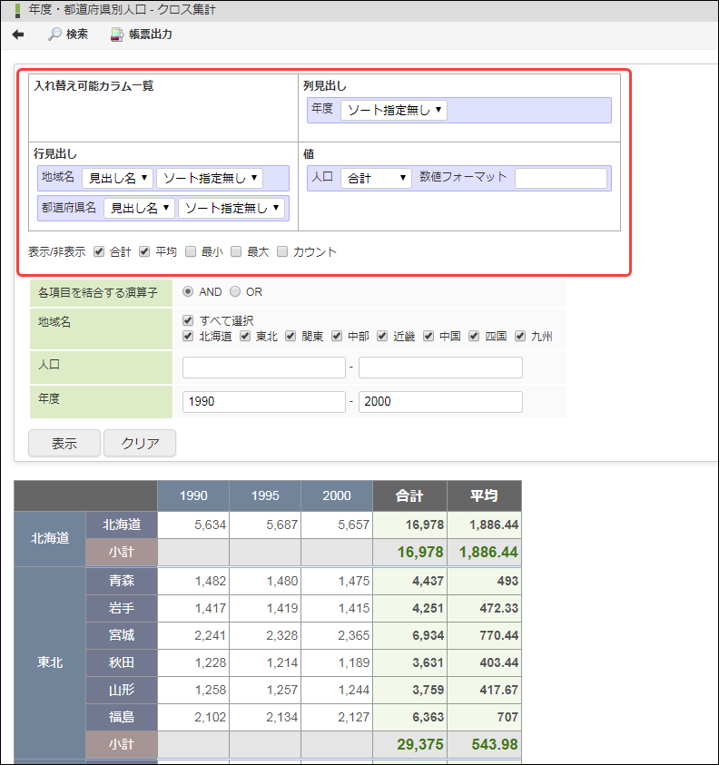Toggle the すべて選択 checkbox

tap(188, 320)
